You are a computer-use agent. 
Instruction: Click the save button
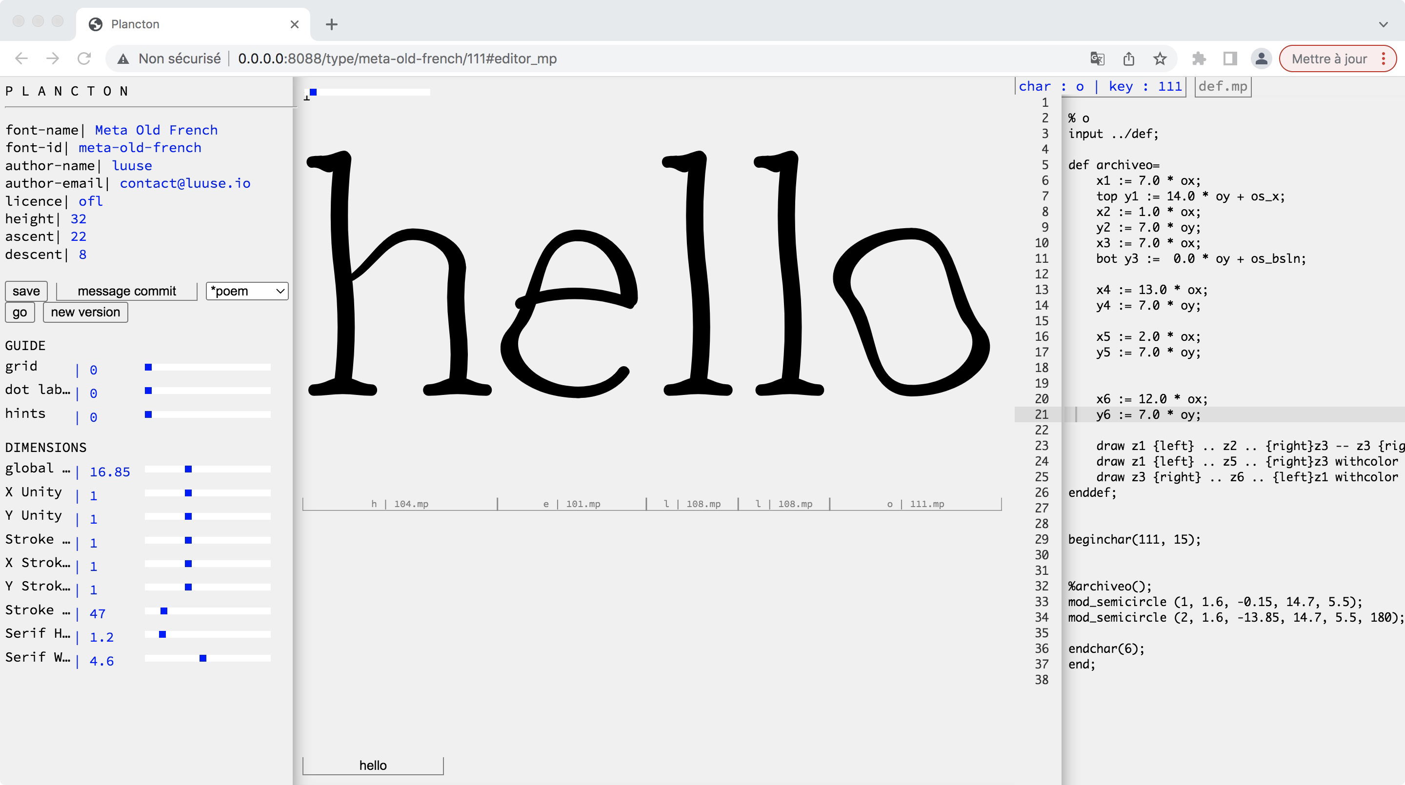point(26,290)
